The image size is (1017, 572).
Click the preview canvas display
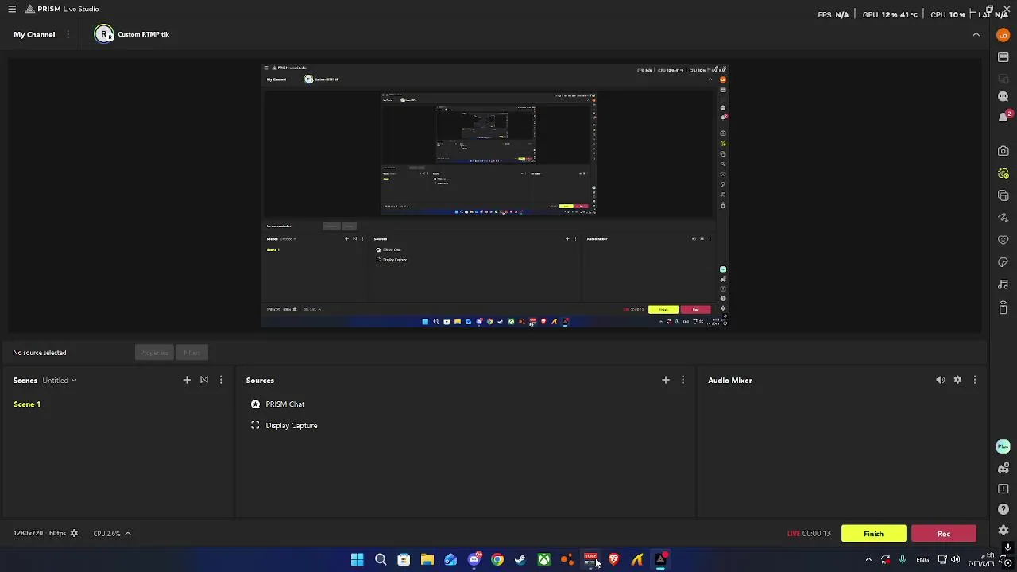click(x=495, y=195)
